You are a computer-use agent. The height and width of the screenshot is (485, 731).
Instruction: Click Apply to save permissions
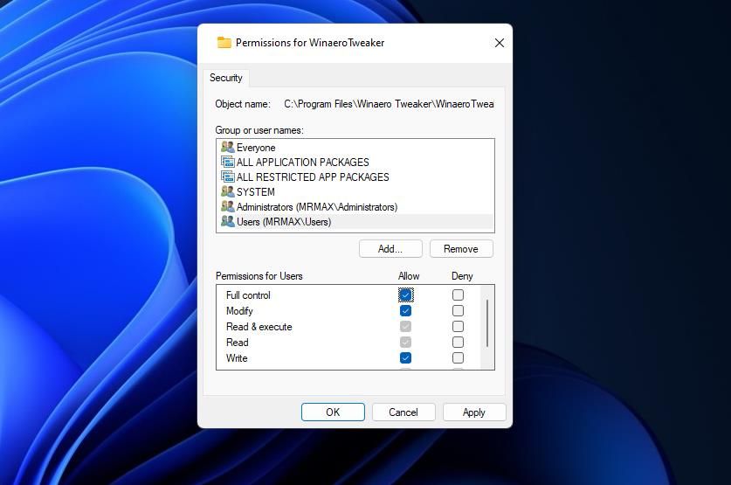[474, 412]
